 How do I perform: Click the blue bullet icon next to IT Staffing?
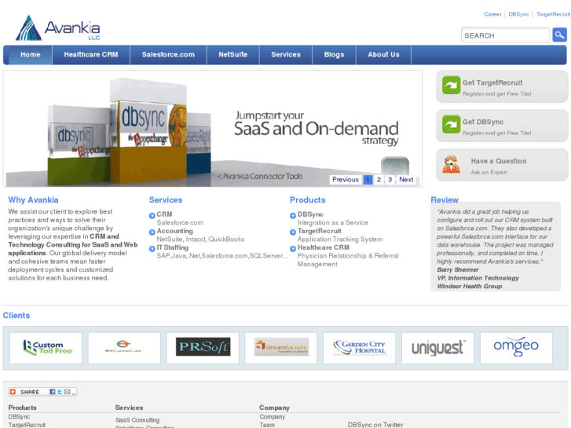point(152,249)
